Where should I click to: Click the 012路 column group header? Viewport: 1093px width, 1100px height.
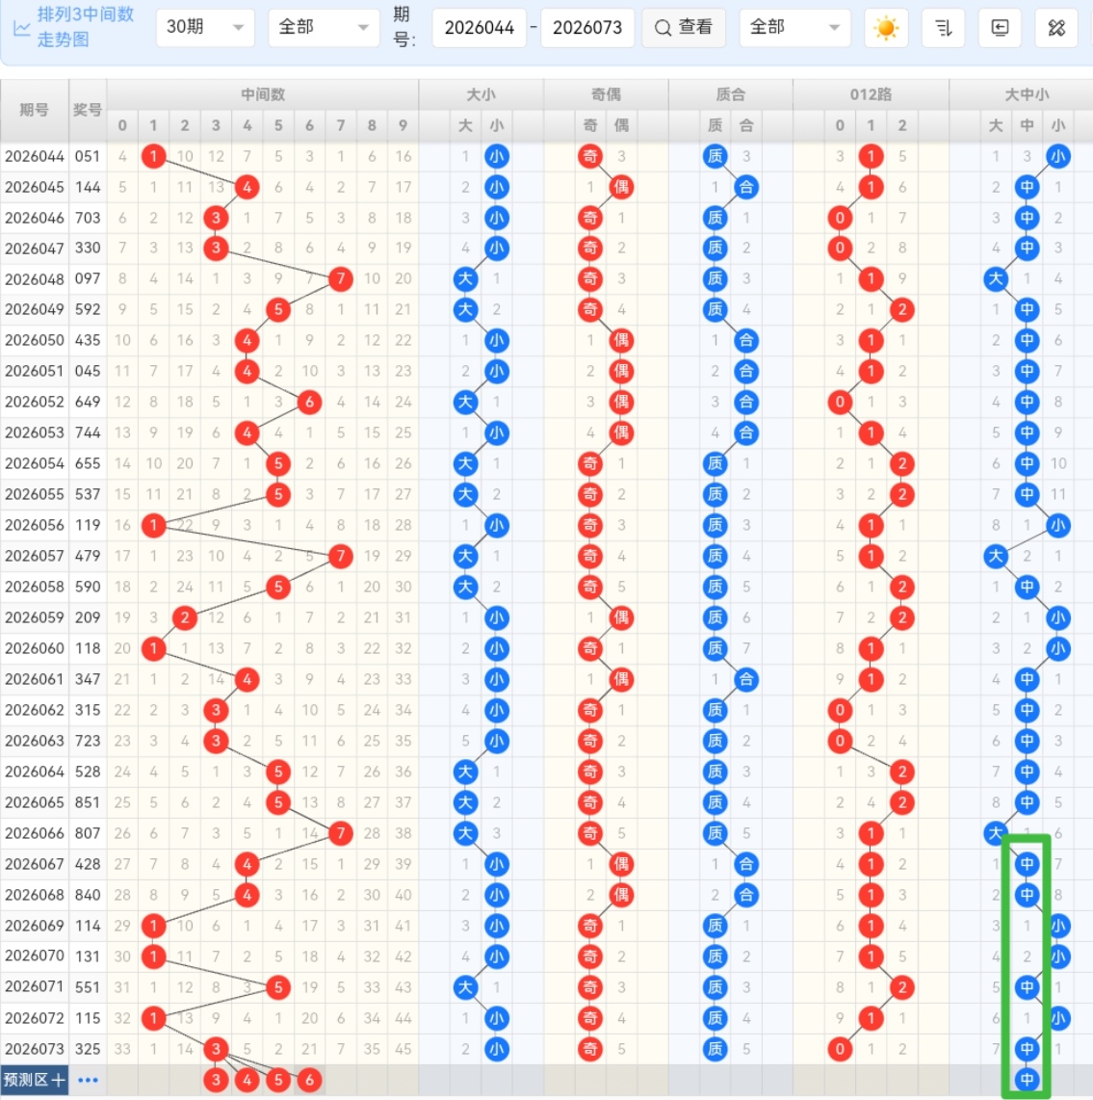[x=871, y=94]
